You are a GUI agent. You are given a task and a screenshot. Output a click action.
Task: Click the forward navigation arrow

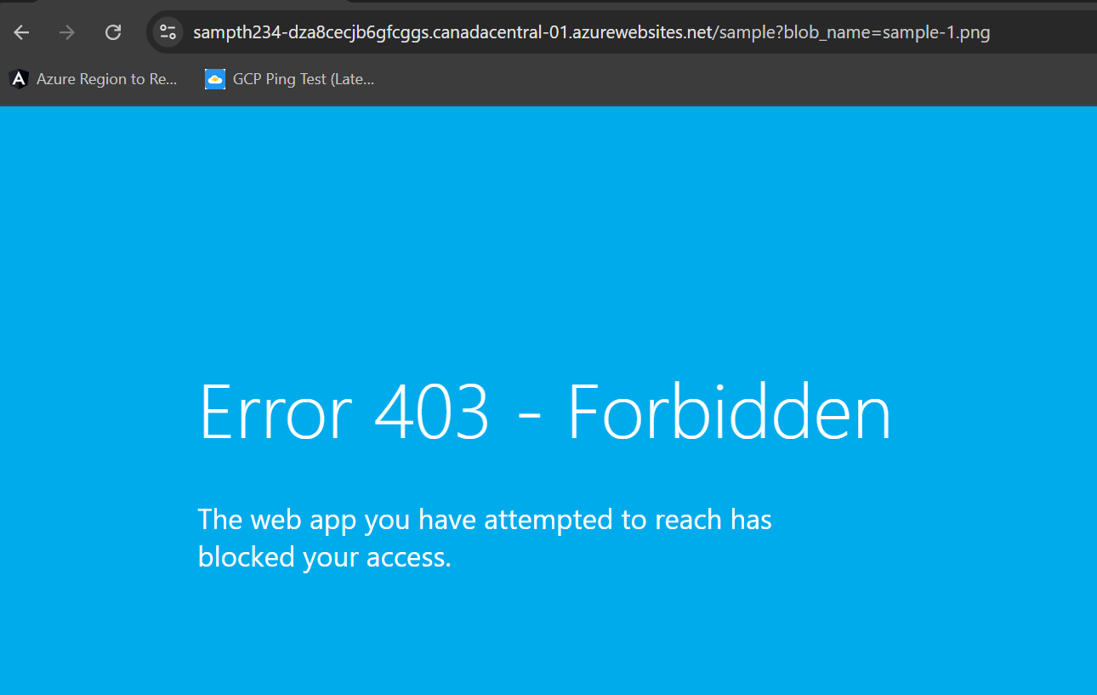click(66, 31)
